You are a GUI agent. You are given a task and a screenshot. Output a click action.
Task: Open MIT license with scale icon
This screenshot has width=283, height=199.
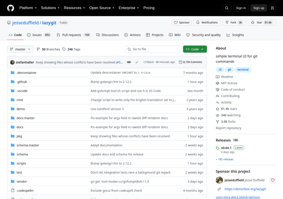pyautogui.click(x=227, y=83)
